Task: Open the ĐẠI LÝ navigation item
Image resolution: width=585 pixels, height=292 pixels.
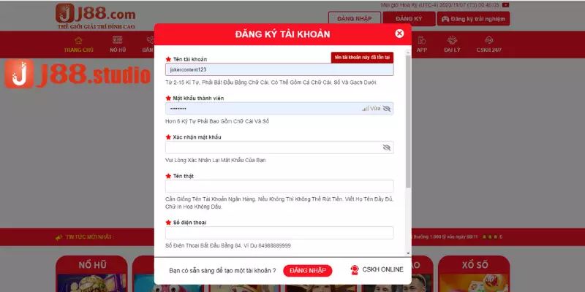Action: tap(452, 45)
